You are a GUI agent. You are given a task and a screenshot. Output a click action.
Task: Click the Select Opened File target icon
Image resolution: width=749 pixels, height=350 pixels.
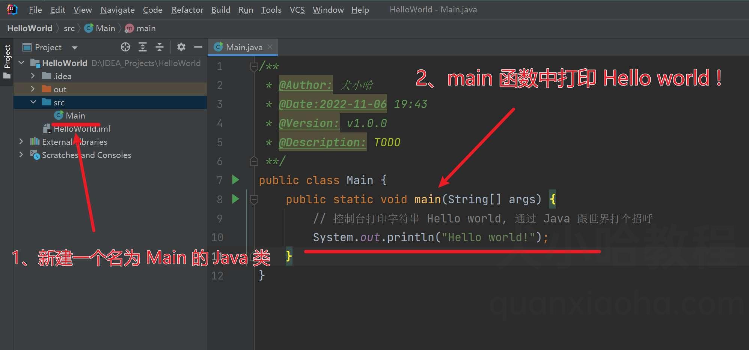coord(125,47)
